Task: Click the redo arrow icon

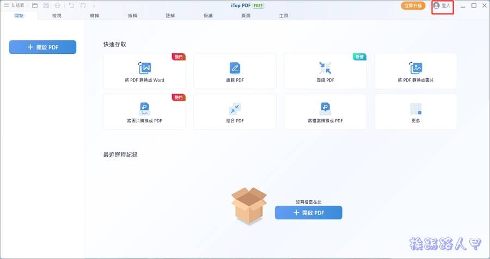Action: click(83, 5)
